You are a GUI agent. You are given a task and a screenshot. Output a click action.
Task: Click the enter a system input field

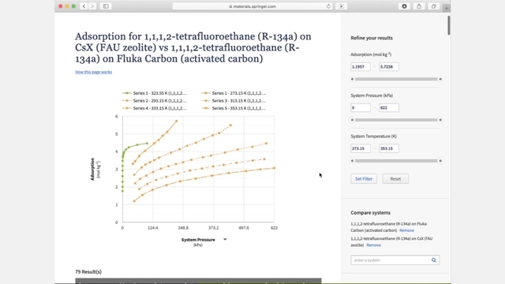(x=391, y=260)
